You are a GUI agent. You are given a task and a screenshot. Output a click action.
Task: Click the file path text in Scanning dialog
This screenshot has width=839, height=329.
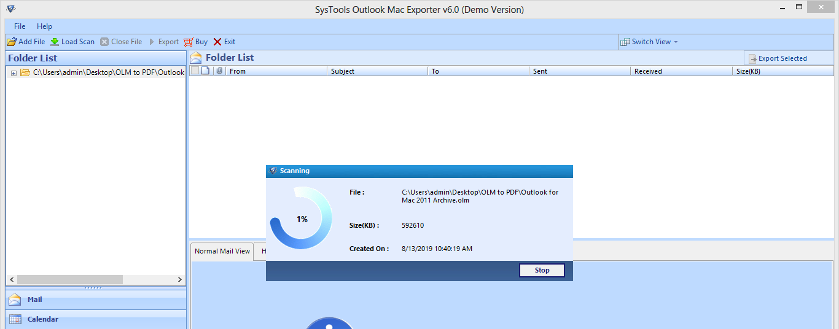[480, 196]
